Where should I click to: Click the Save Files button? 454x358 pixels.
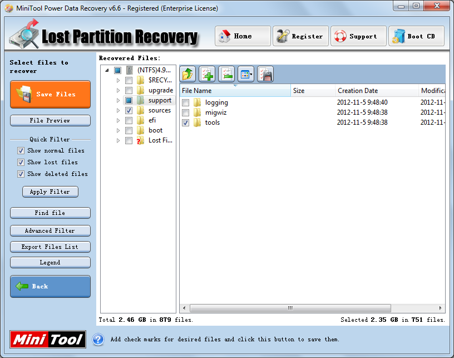click(x=51, y=95)
